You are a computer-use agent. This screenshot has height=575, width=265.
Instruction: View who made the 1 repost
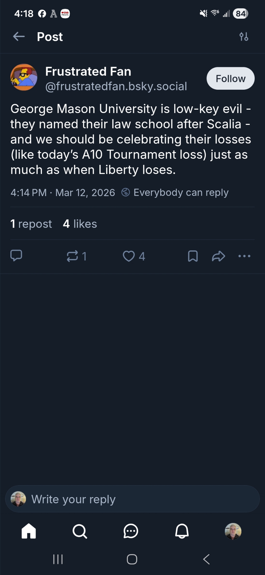pos(31,224)
